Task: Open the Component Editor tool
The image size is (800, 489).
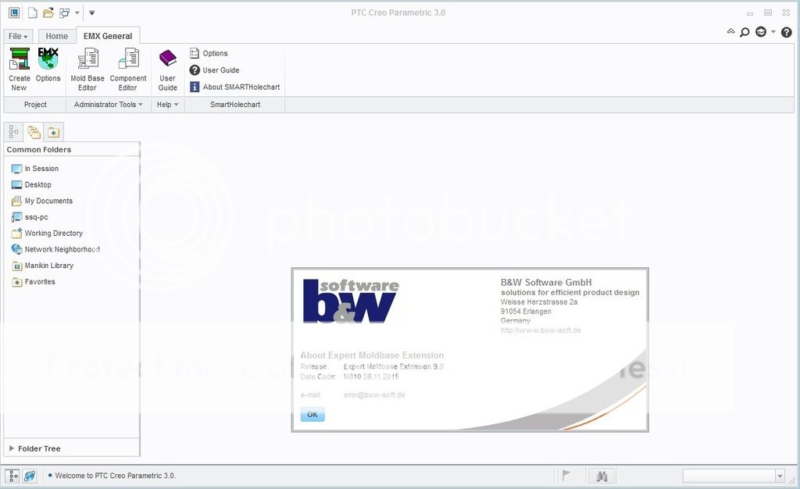Action: 128,69
